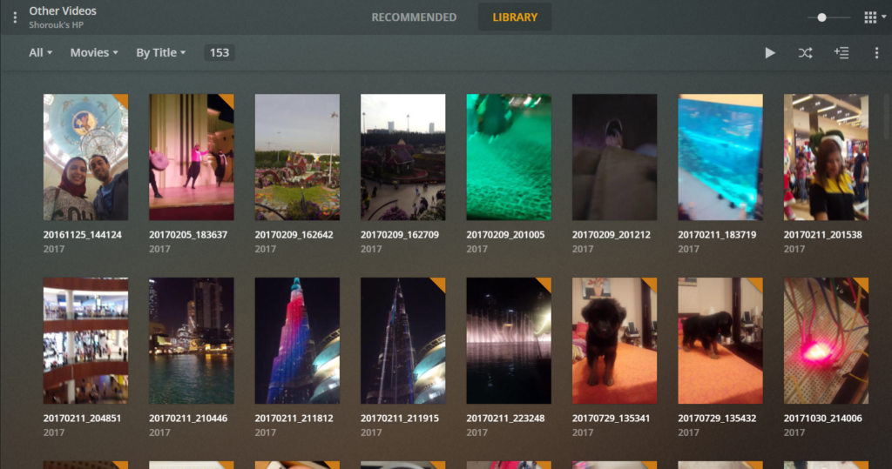Click the title text 20170205_183637
Image resolution: width=892 pixels, height=469 pixels.
pyautogui.click(x=188, y=235)
